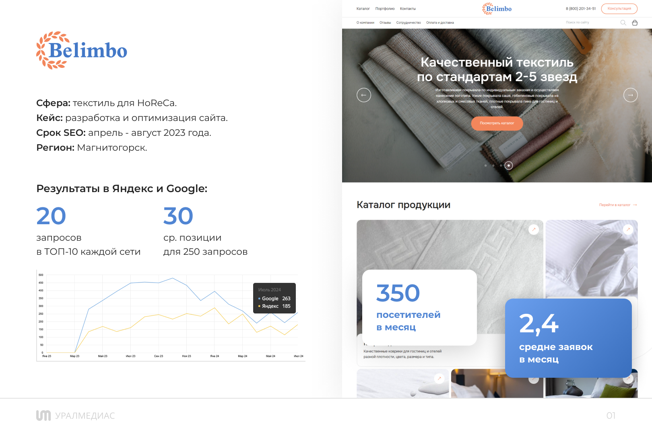Go to previous slide with left arrow
The width and height of the screenshot is (652, 434).
click(364, 95)
